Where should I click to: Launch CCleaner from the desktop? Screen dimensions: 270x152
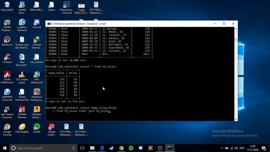(x=7, y=59)
